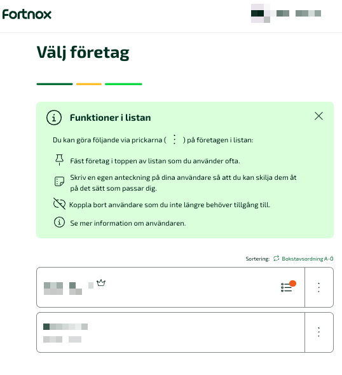Click the yellow decorative bar under heading

(89, 84)
